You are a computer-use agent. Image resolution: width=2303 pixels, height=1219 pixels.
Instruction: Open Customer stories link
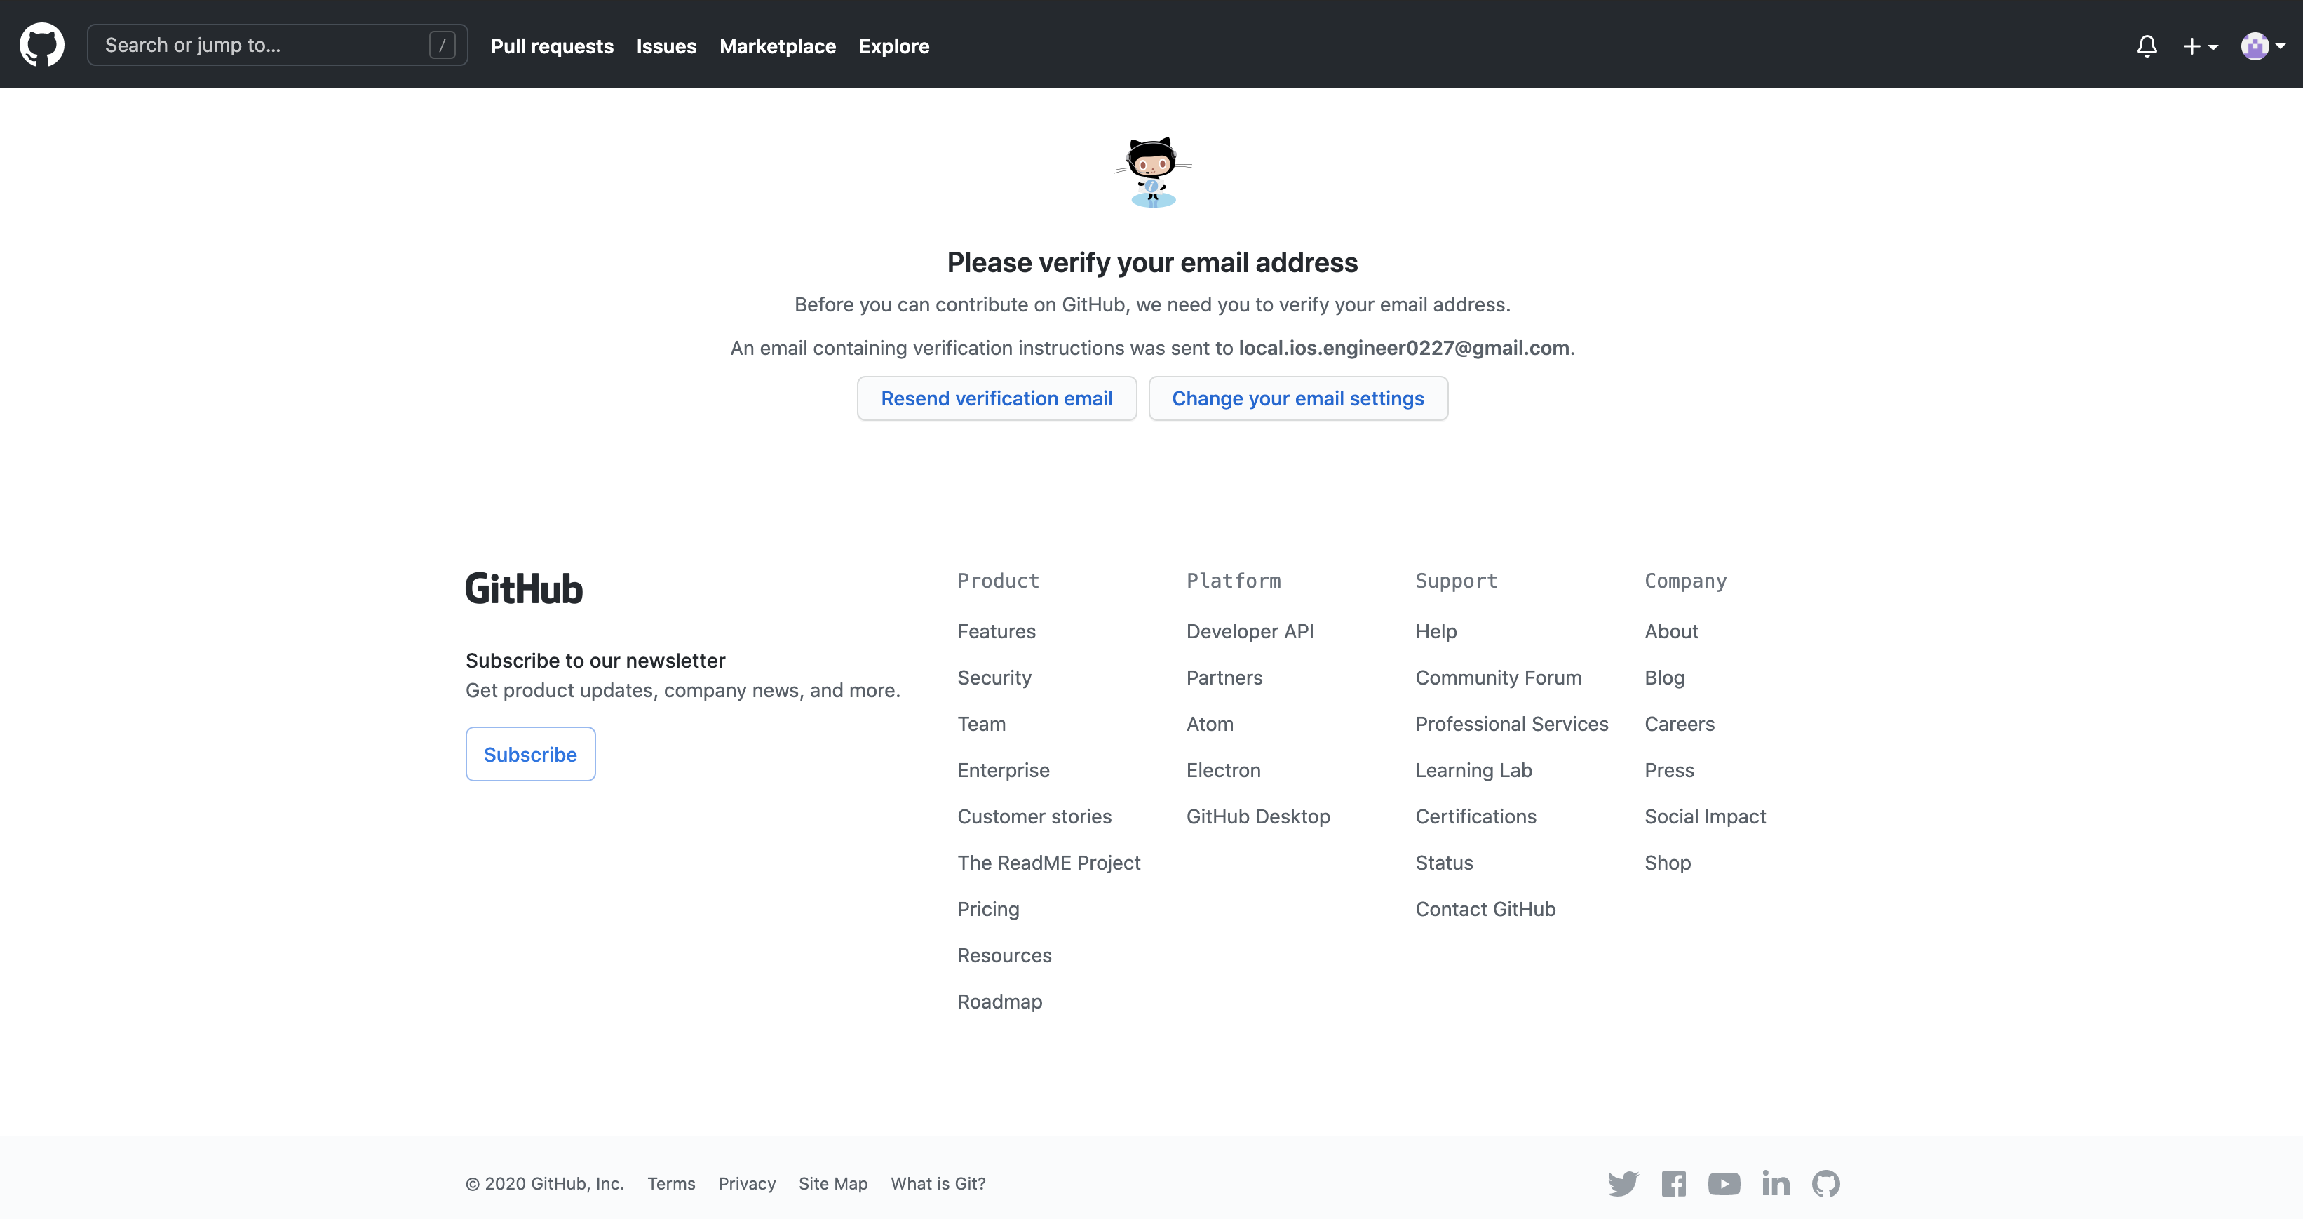(1034, 816)
